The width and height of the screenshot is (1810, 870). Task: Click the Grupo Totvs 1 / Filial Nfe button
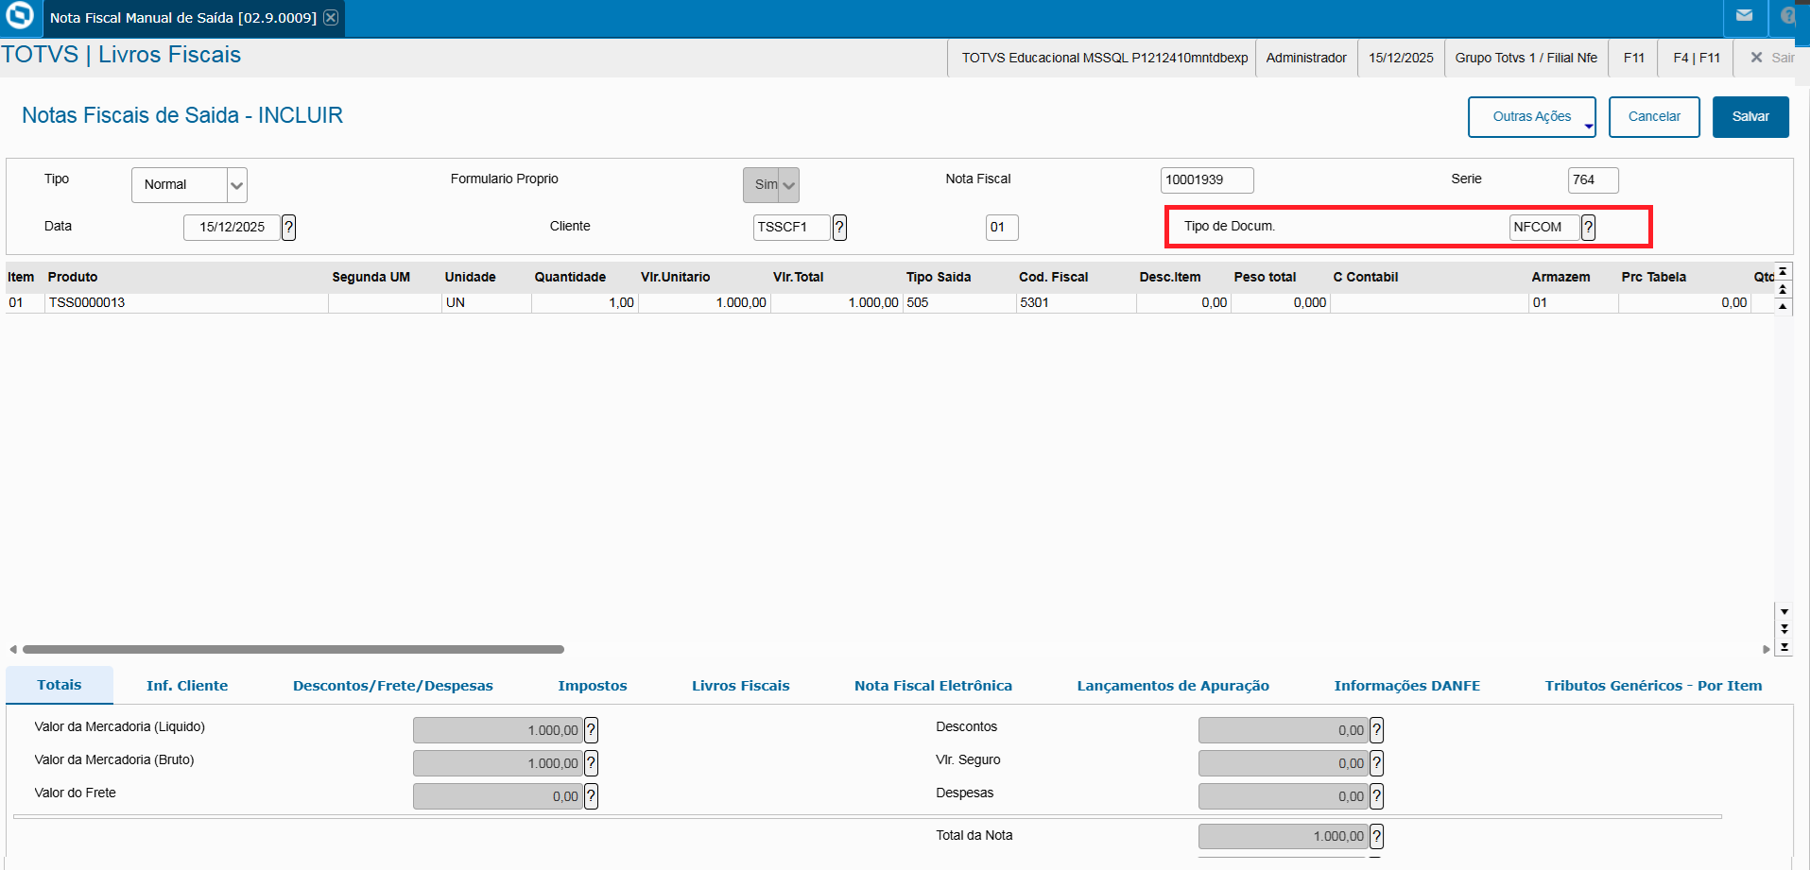[x=1526, y=58]
